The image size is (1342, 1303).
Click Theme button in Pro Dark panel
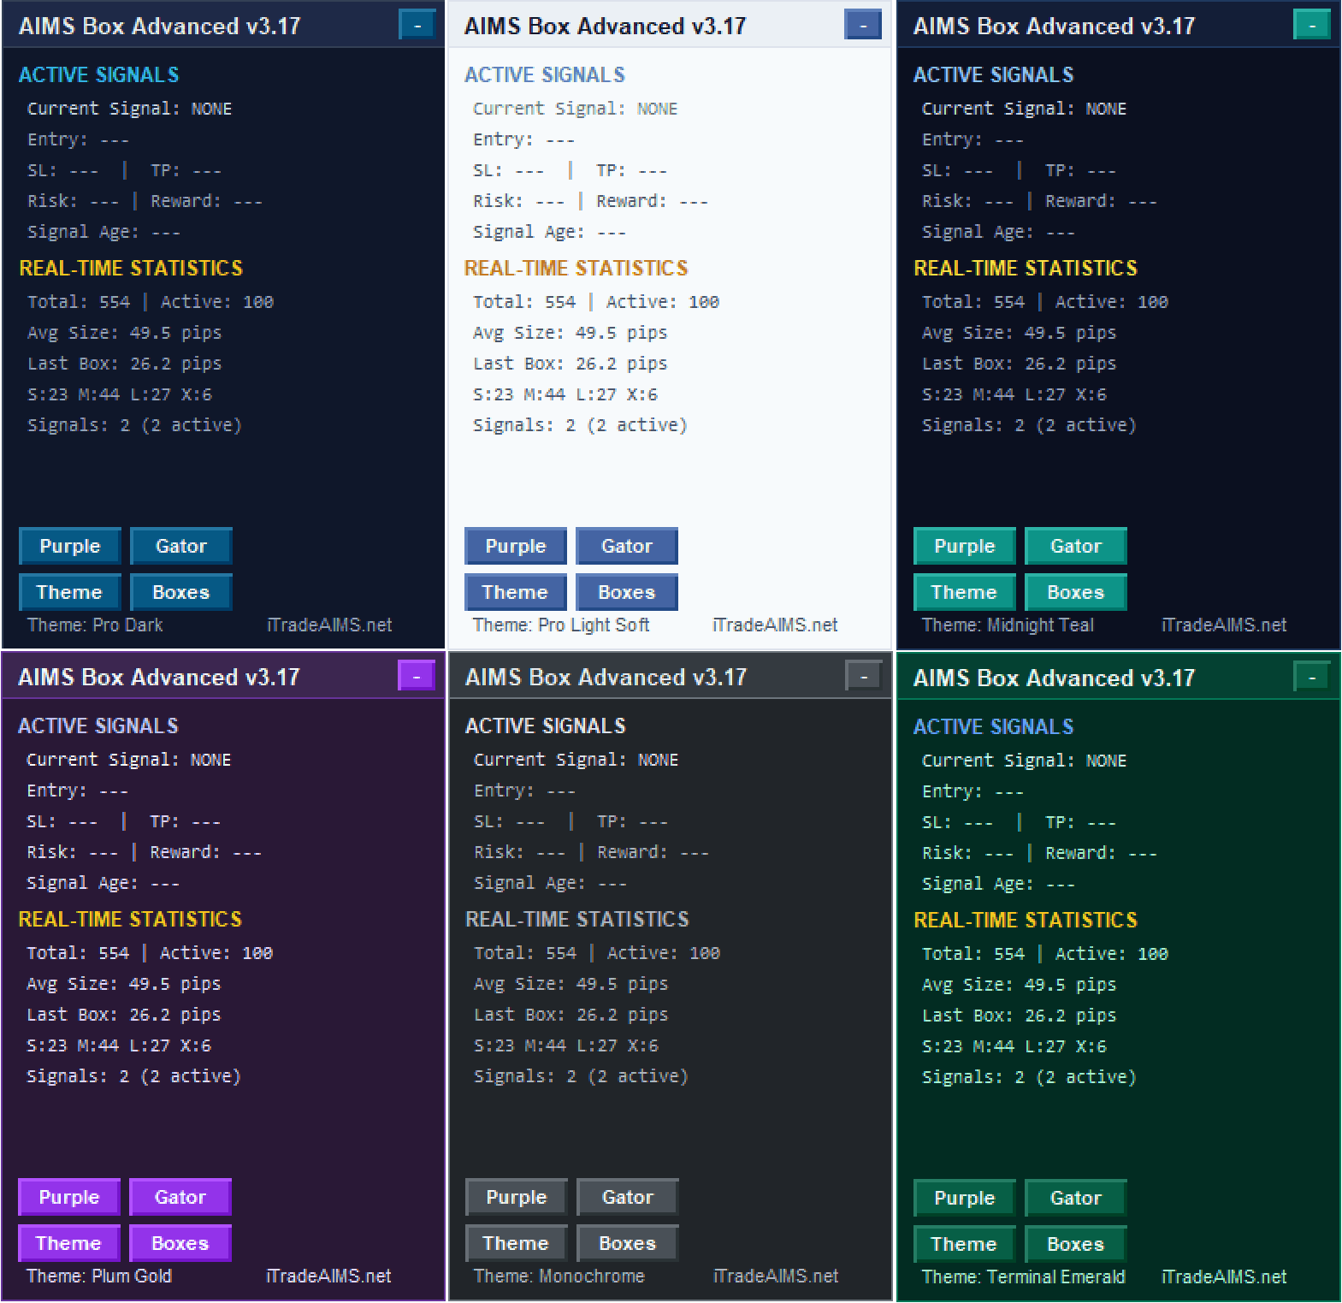70,592
